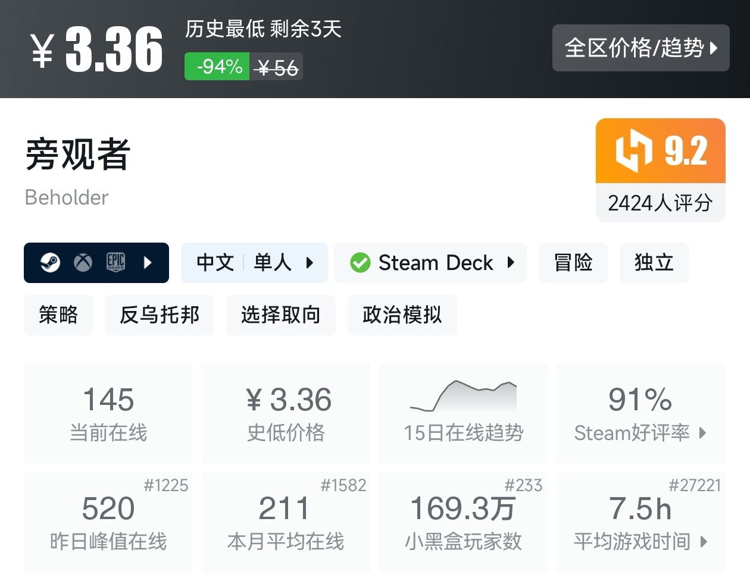Open 平均游戏时间 playtime details arrow
750x575 pixels.
click(704, 542)
